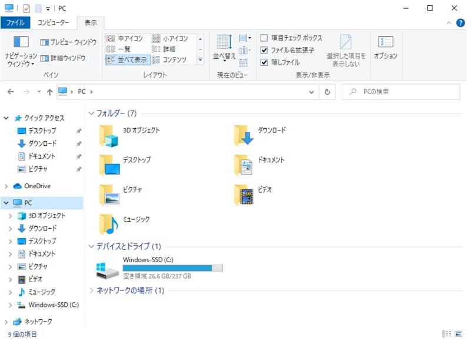Open the ダウンロード folder tile

260,136
